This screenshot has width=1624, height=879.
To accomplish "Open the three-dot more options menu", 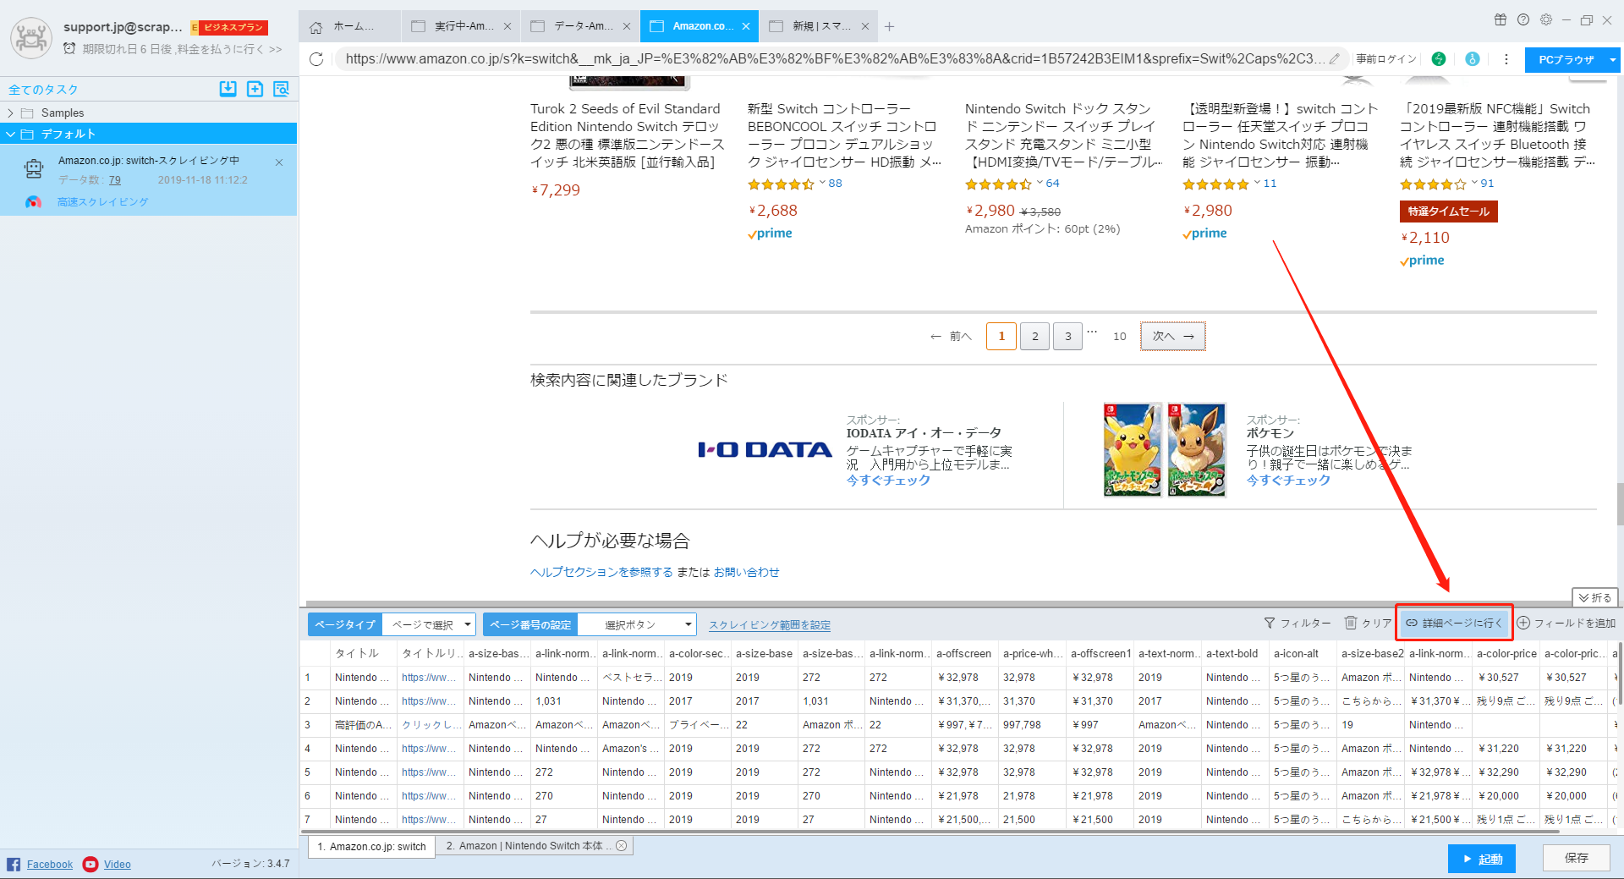I will pos(1506,59).
